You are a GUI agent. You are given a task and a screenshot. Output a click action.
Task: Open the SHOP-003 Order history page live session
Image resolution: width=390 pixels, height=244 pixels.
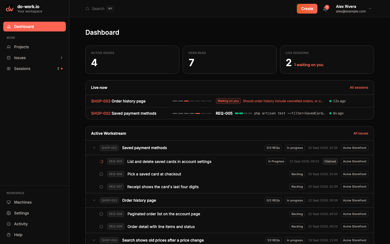230,101
